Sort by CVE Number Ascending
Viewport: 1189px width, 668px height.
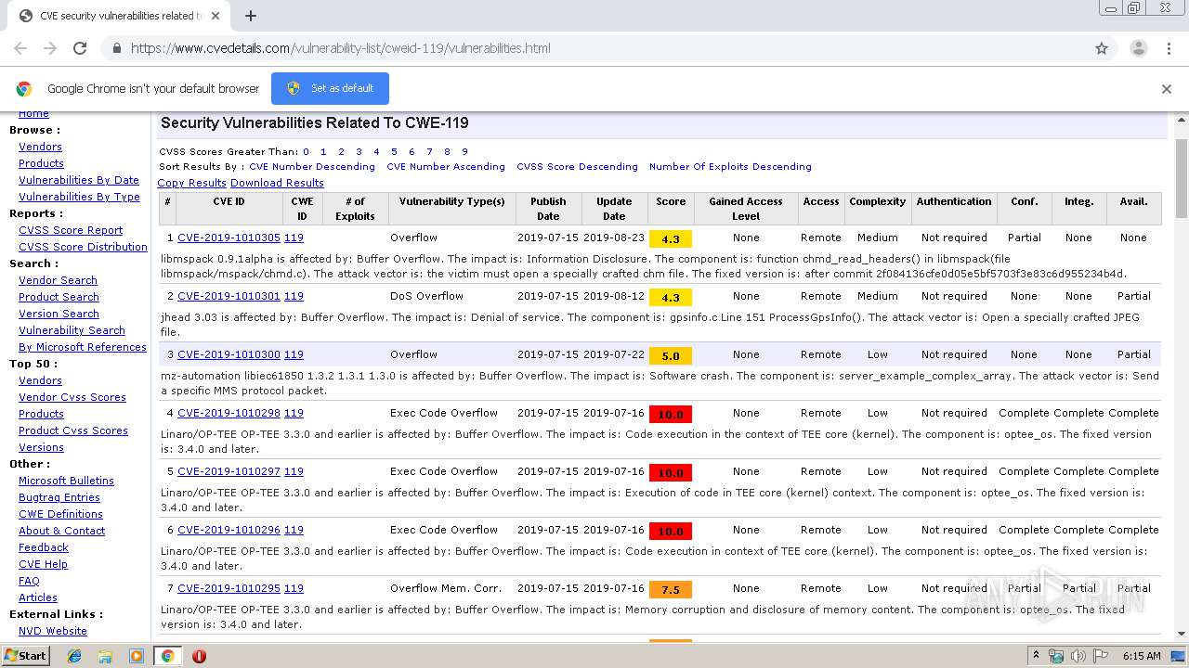446,167
